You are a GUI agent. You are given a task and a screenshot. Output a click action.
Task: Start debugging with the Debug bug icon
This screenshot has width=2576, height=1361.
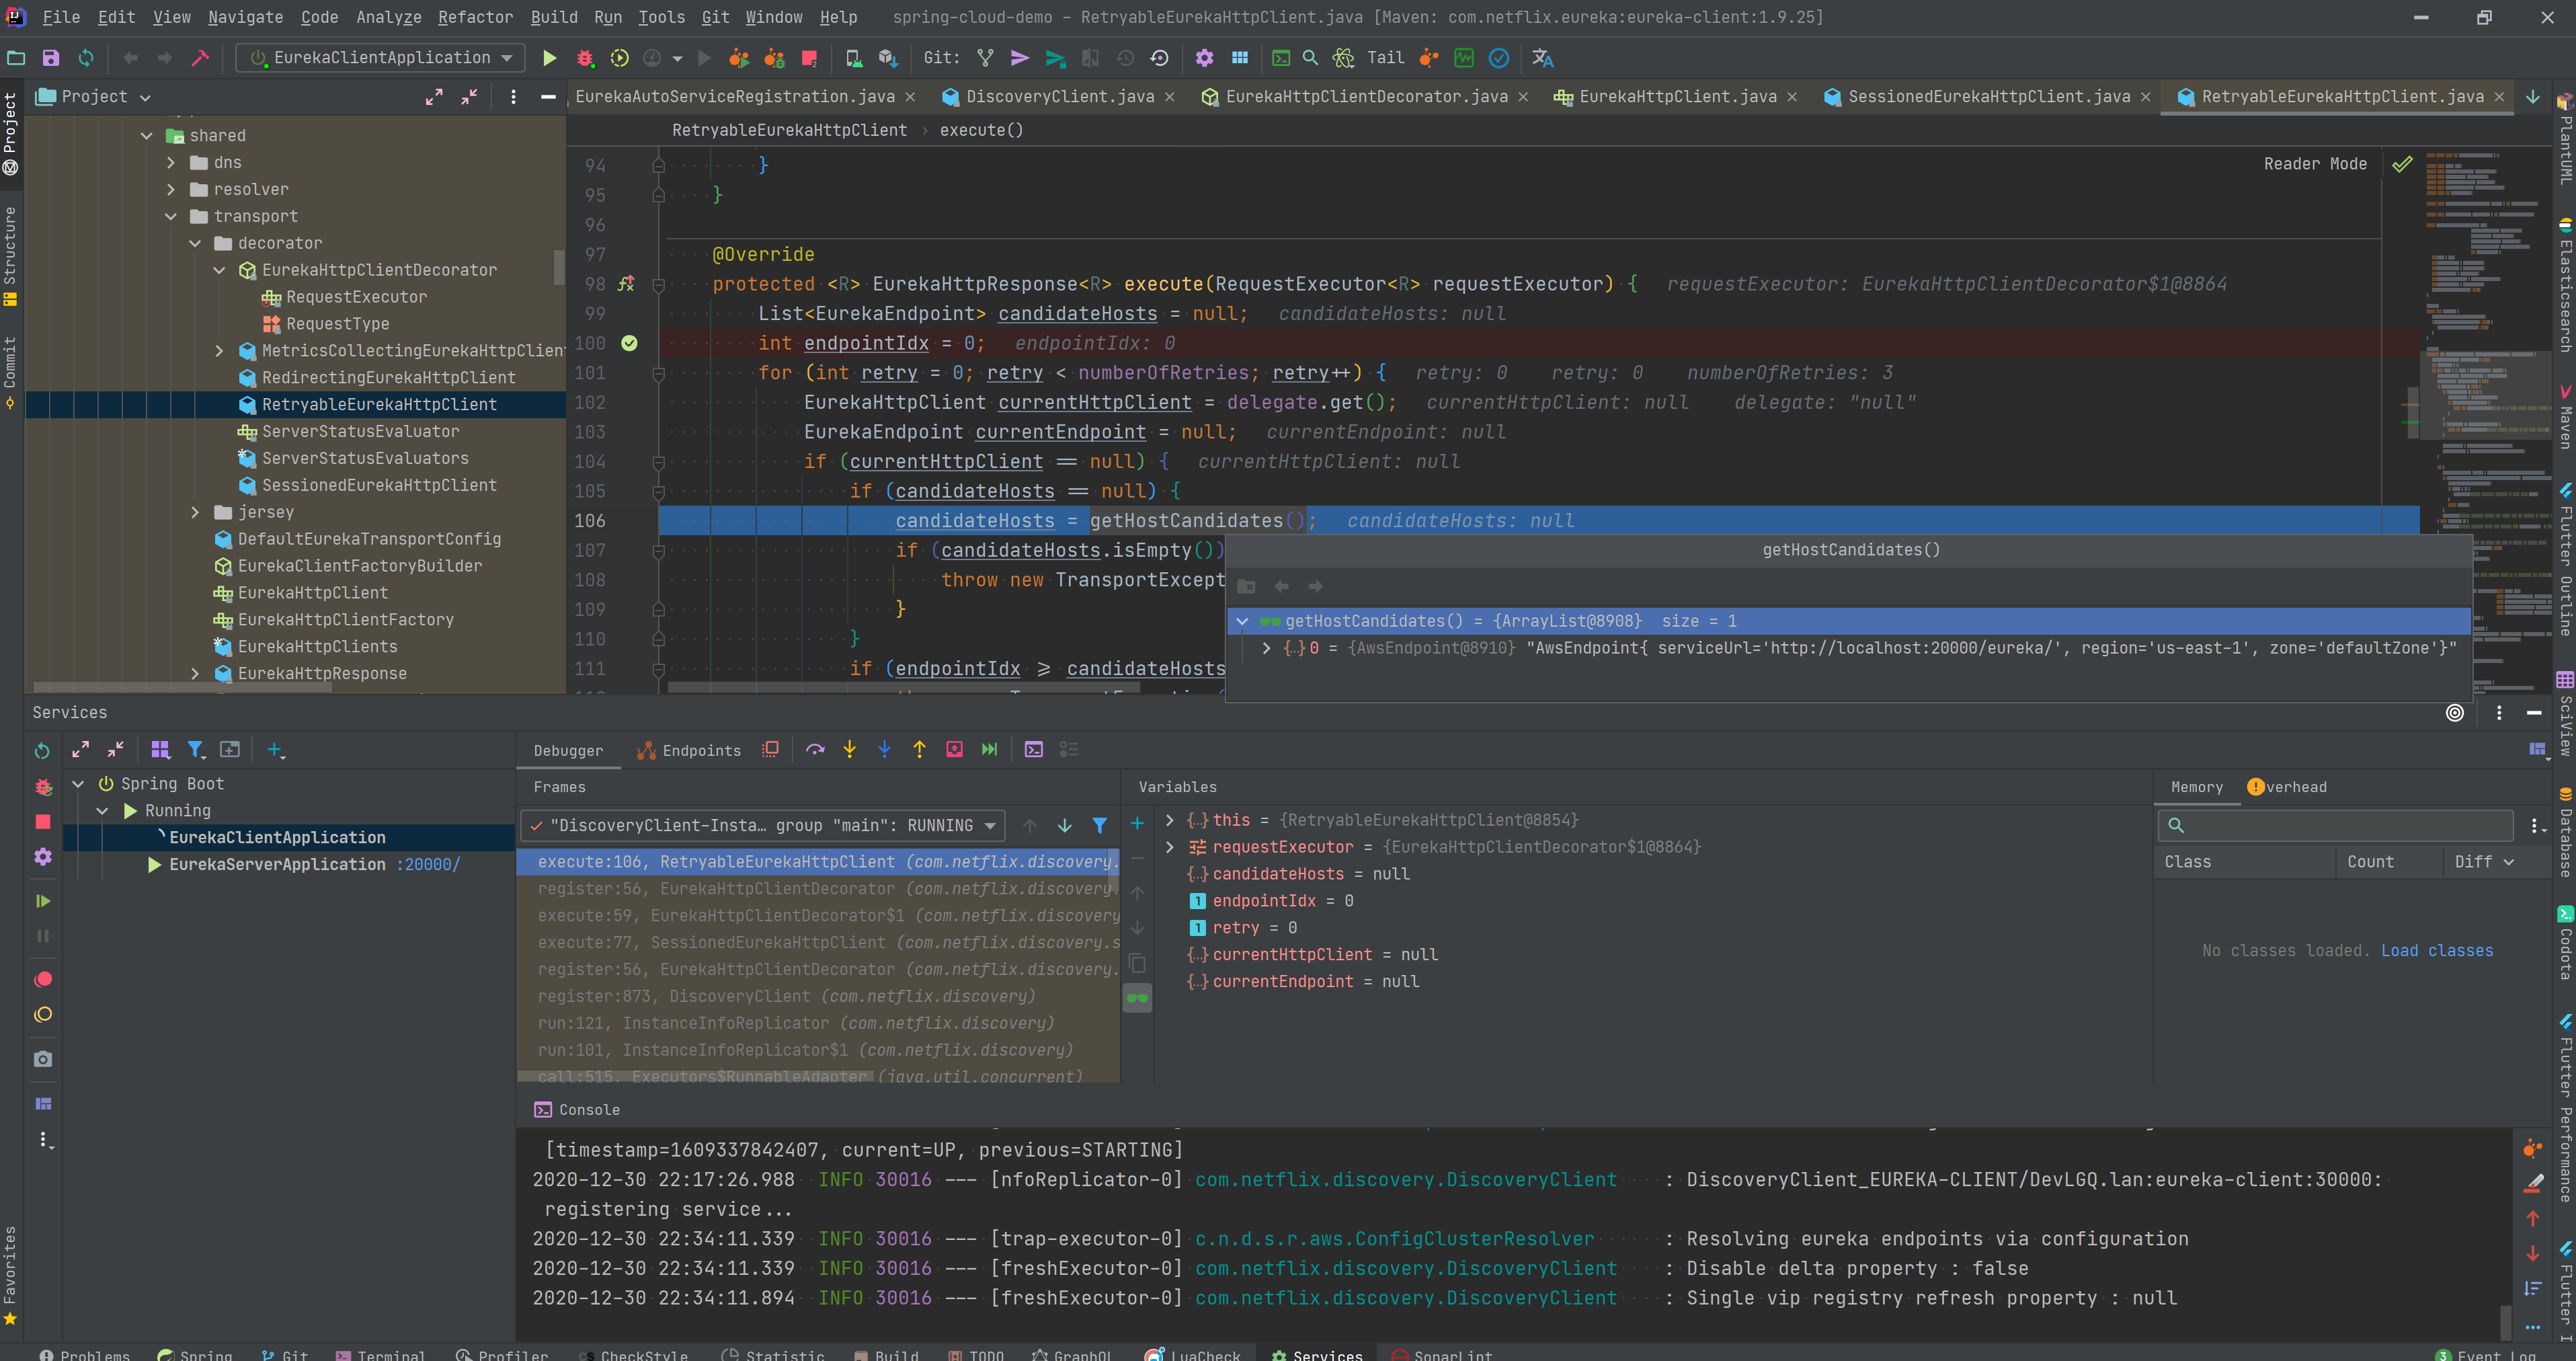point(585,58)
